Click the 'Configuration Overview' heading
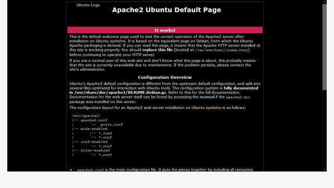This screenshot has height=188, width=334. click(x=165, y=78)
